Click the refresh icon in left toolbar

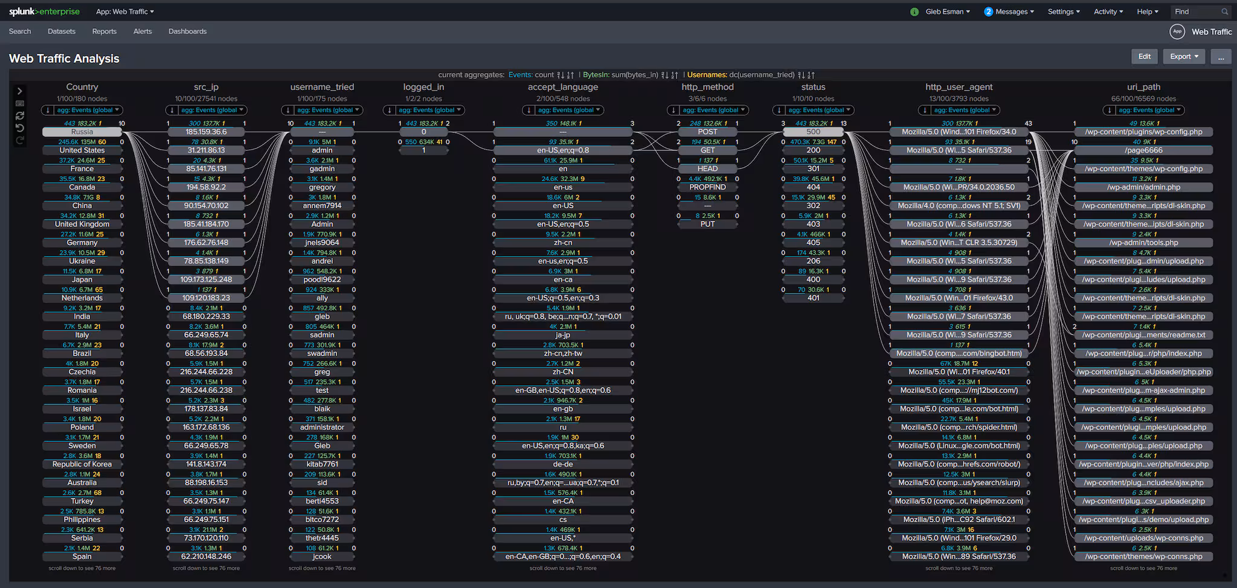tap(19, 115)
